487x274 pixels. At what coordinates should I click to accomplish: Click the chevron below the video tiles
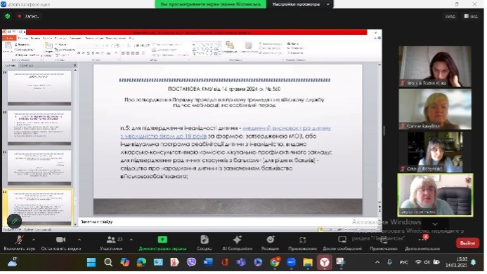(x=435, y=224)
